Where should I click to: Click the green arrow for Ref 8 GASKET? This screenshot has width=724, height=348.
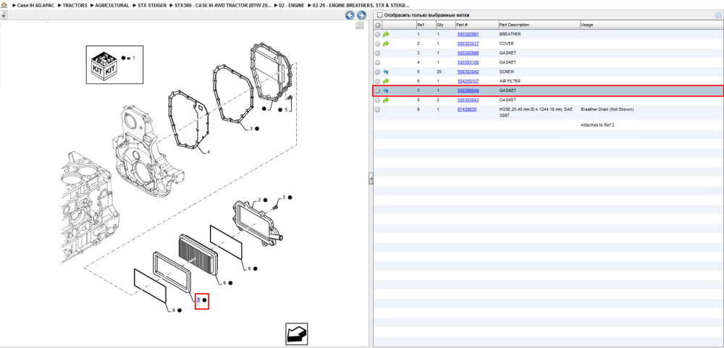point(386,100)
